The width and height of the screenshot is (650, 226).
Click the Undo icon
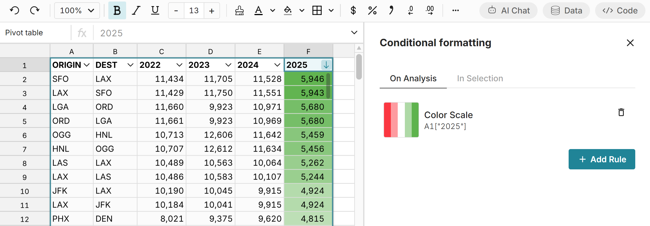point(14,10)
